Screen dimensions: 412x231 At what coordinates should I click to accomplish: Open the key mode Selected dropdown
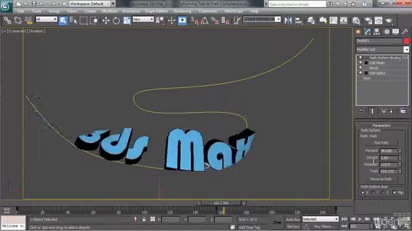pos(321,219)
